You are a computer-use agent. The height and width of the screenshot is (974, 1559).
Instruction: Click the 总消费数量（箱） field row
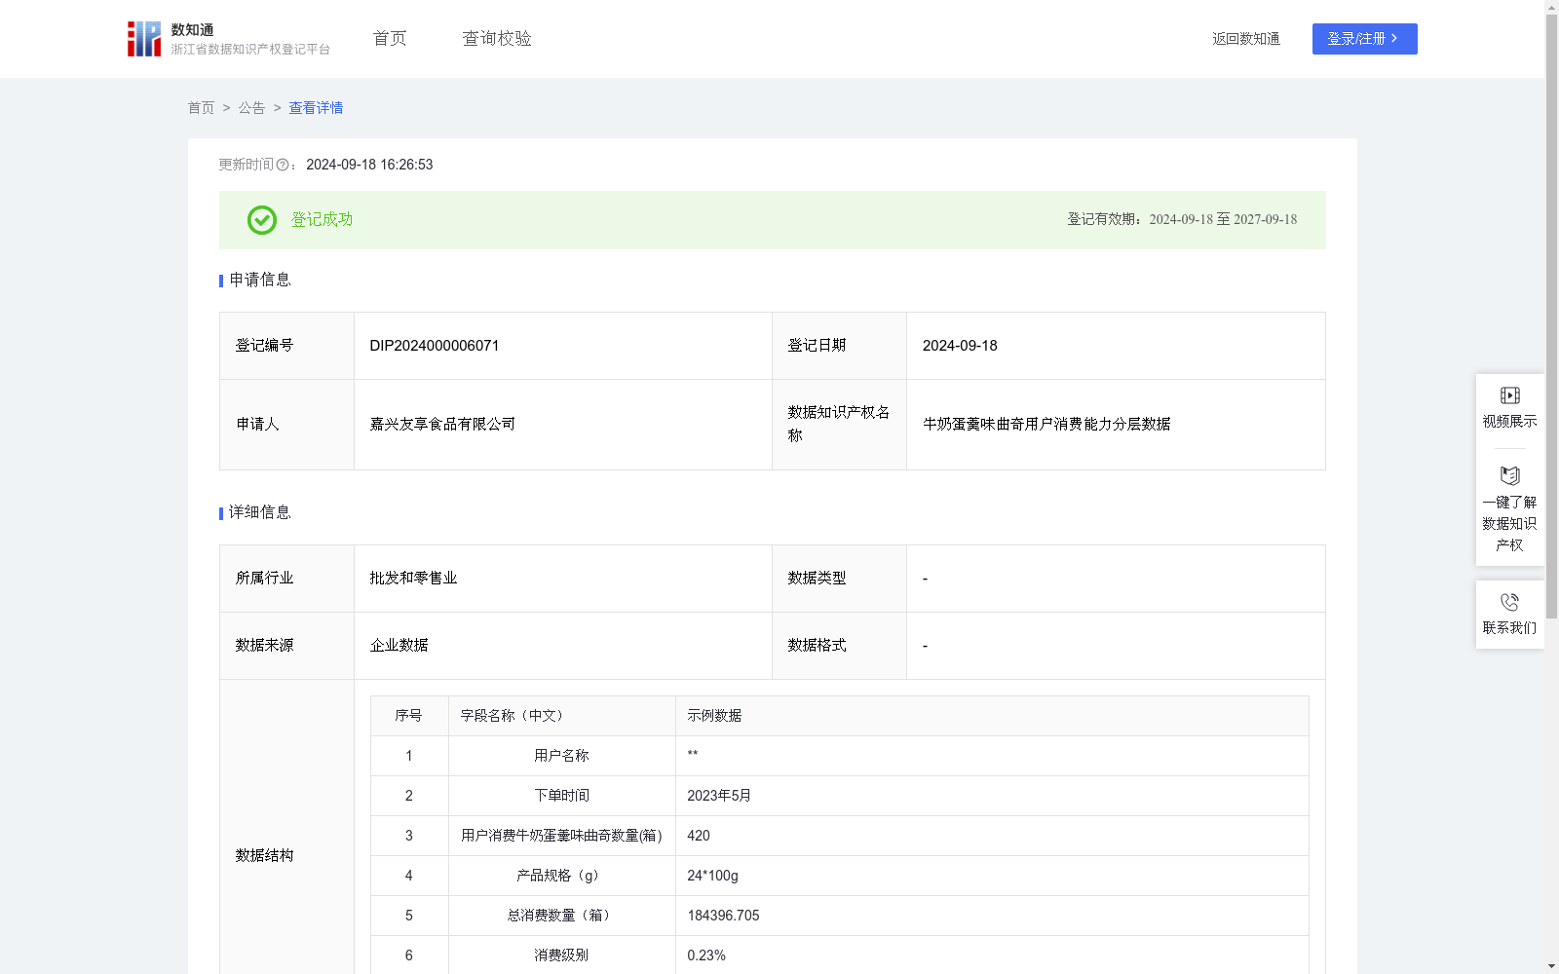click(x=839, y=916)
